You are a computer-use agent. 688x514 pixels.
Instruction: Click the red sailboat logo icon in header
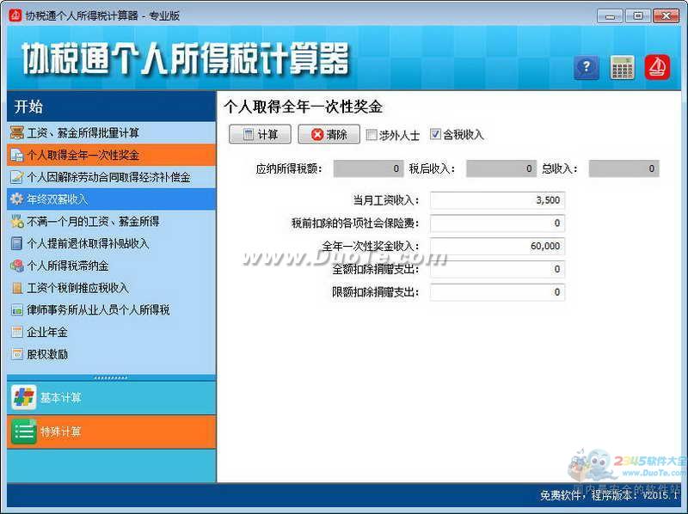(657, 68)
